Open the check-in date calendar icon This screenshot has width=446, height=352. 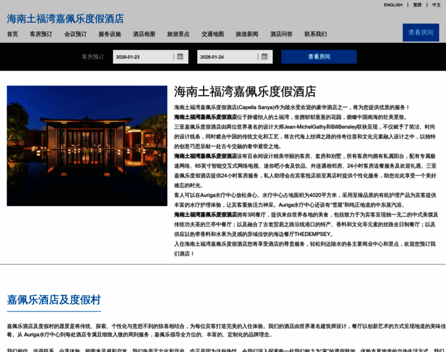click(x=180, y=56)
